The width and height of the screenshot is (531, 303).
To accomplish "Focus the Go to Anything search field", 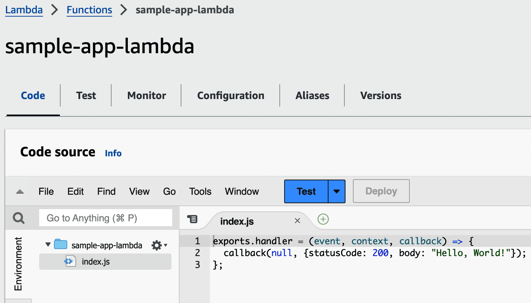I will pos(106,218).
